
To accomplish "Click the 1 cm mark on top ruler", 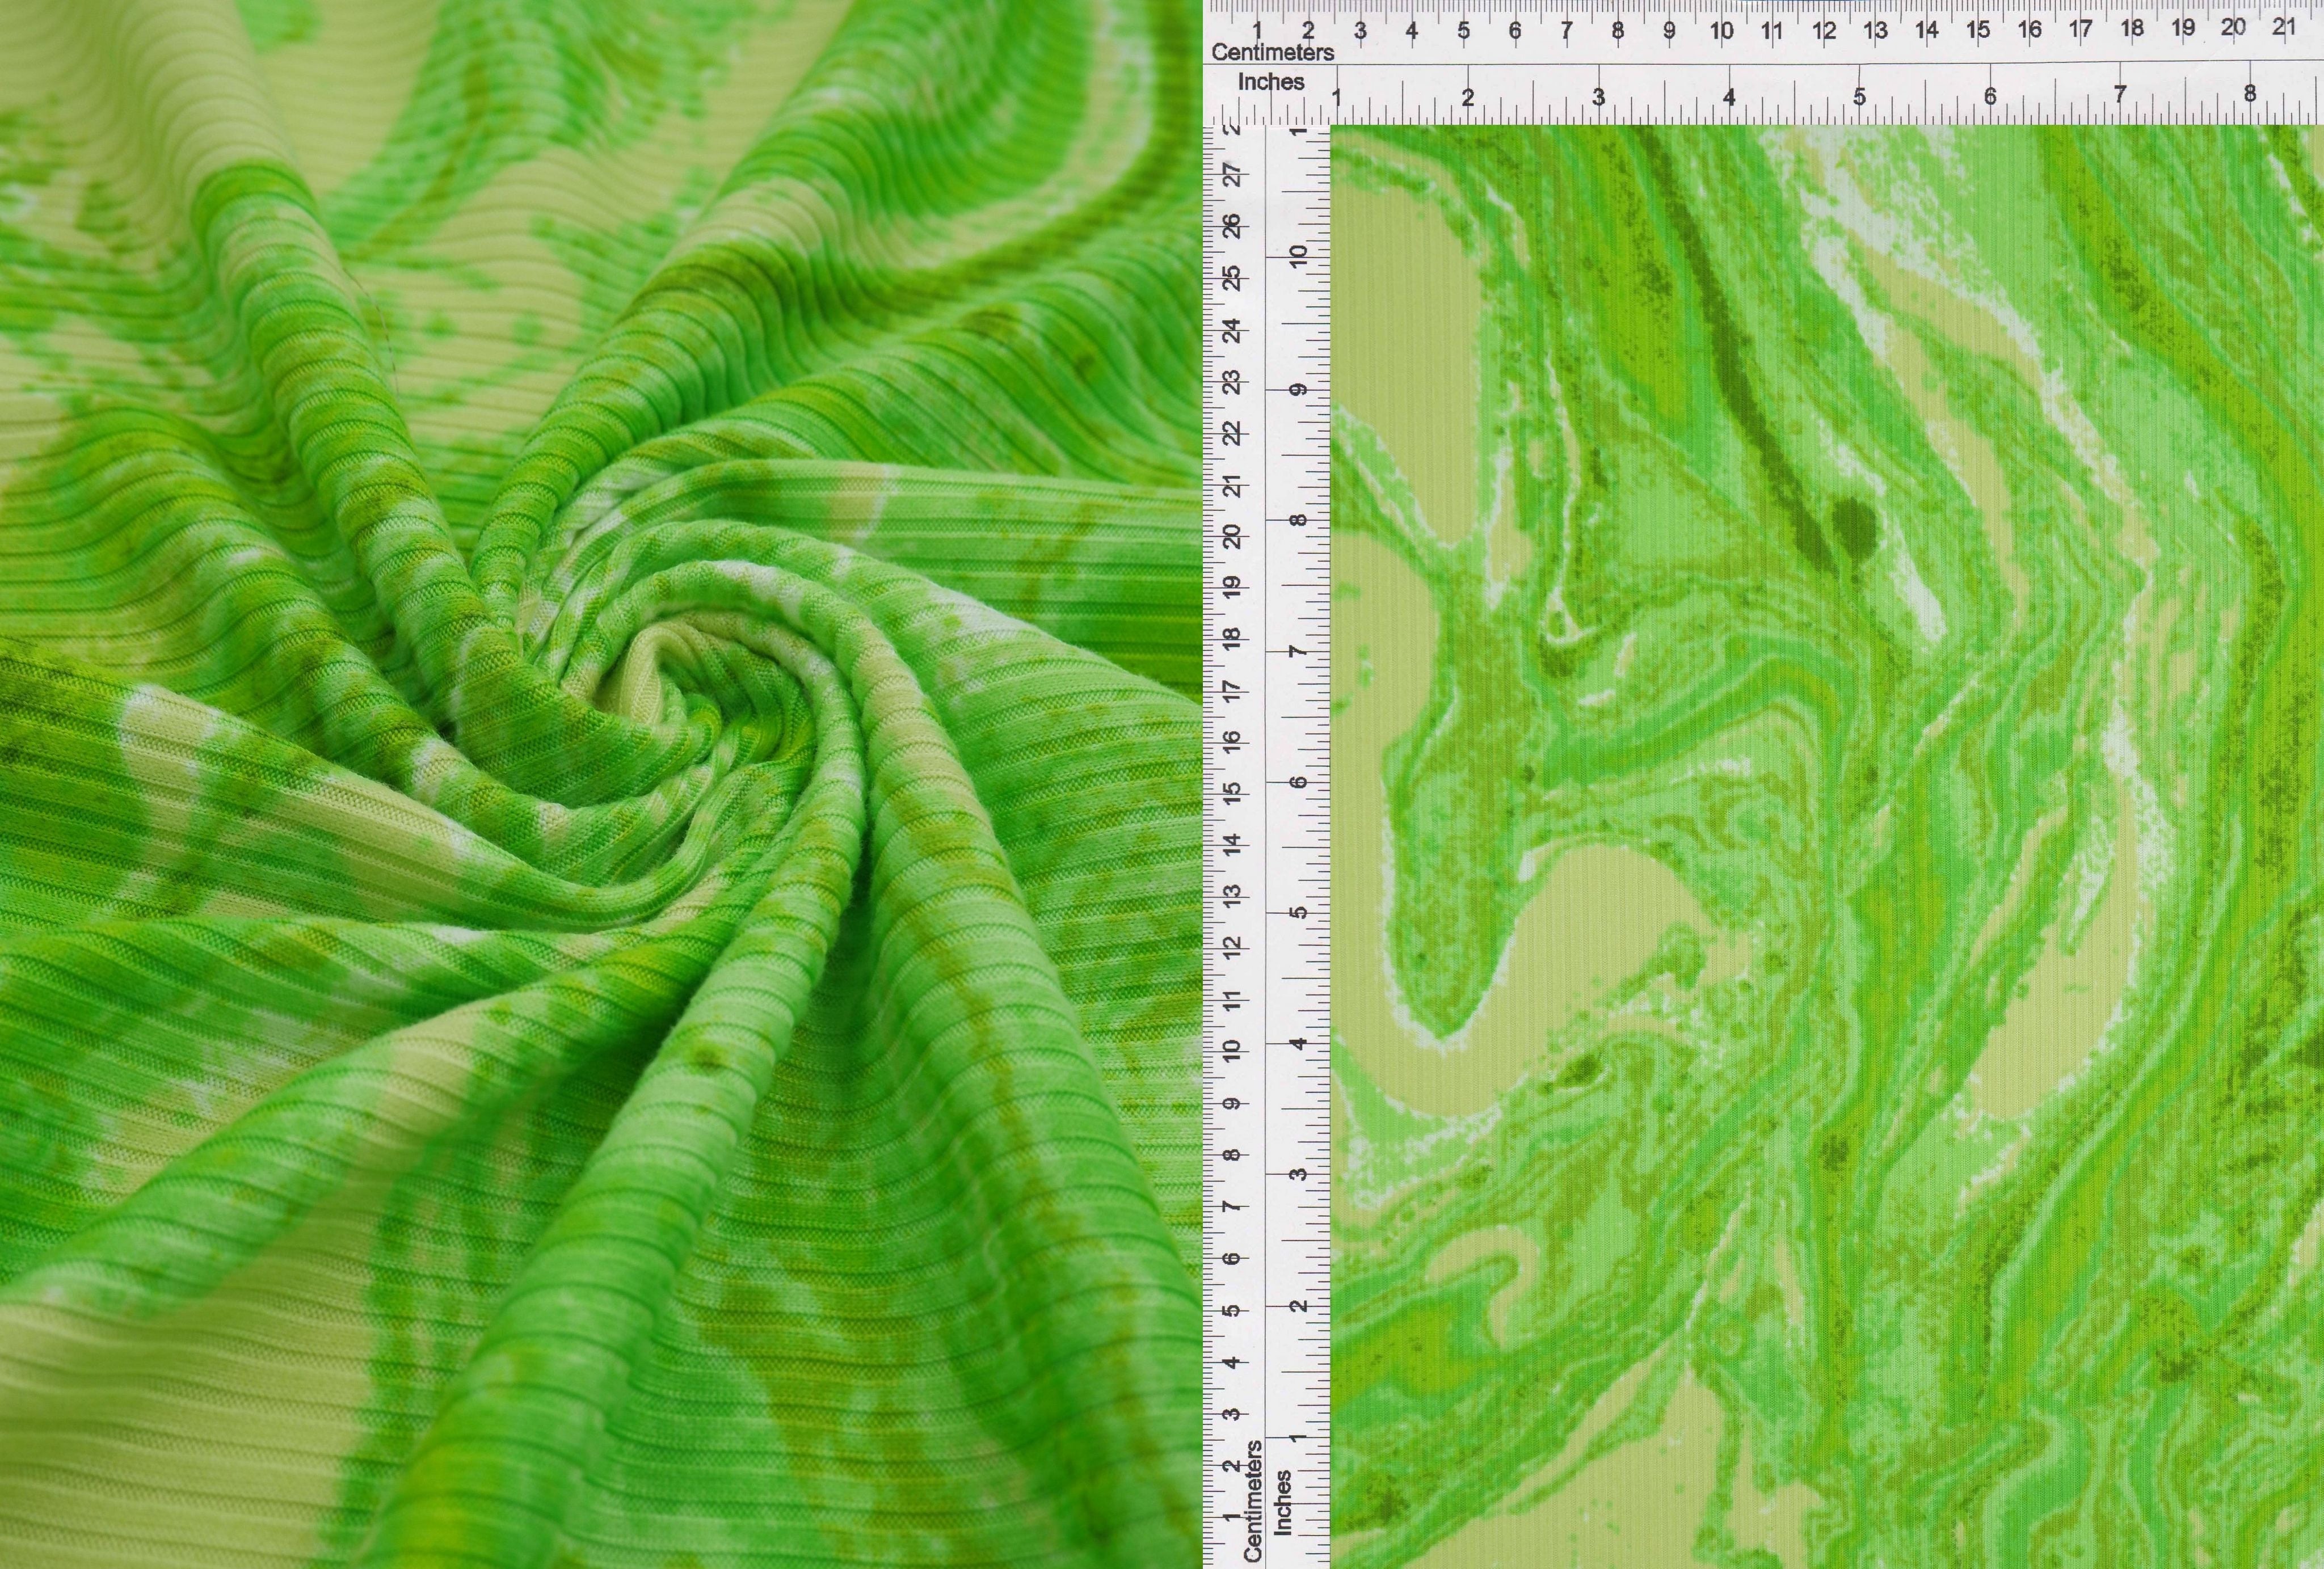I will click(1256, 31).
